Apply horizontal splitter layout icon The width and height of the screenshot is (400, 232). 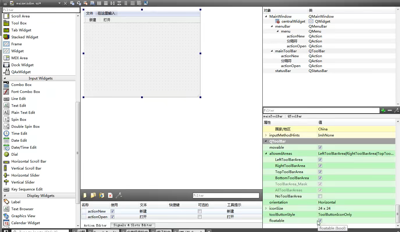pyautogui.click(x=112, y=3)
